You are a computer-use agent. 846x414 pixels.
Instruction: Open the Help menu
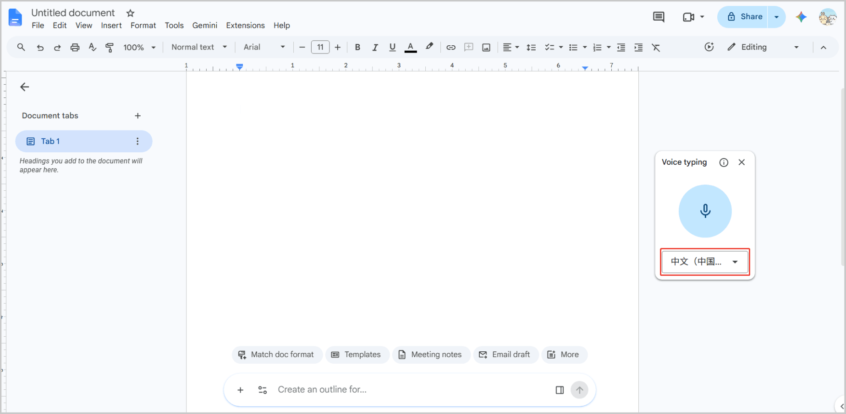tap(282, 26)
